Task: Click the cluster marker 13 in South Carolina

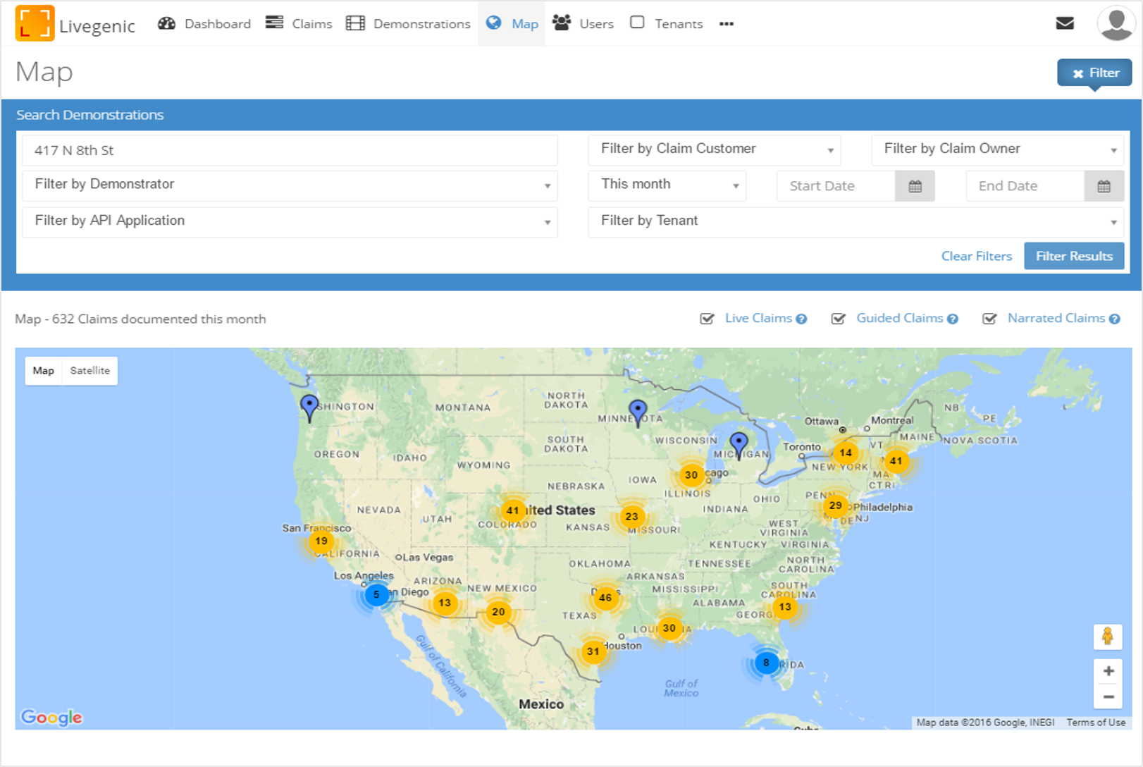Action: click(785, 607)
